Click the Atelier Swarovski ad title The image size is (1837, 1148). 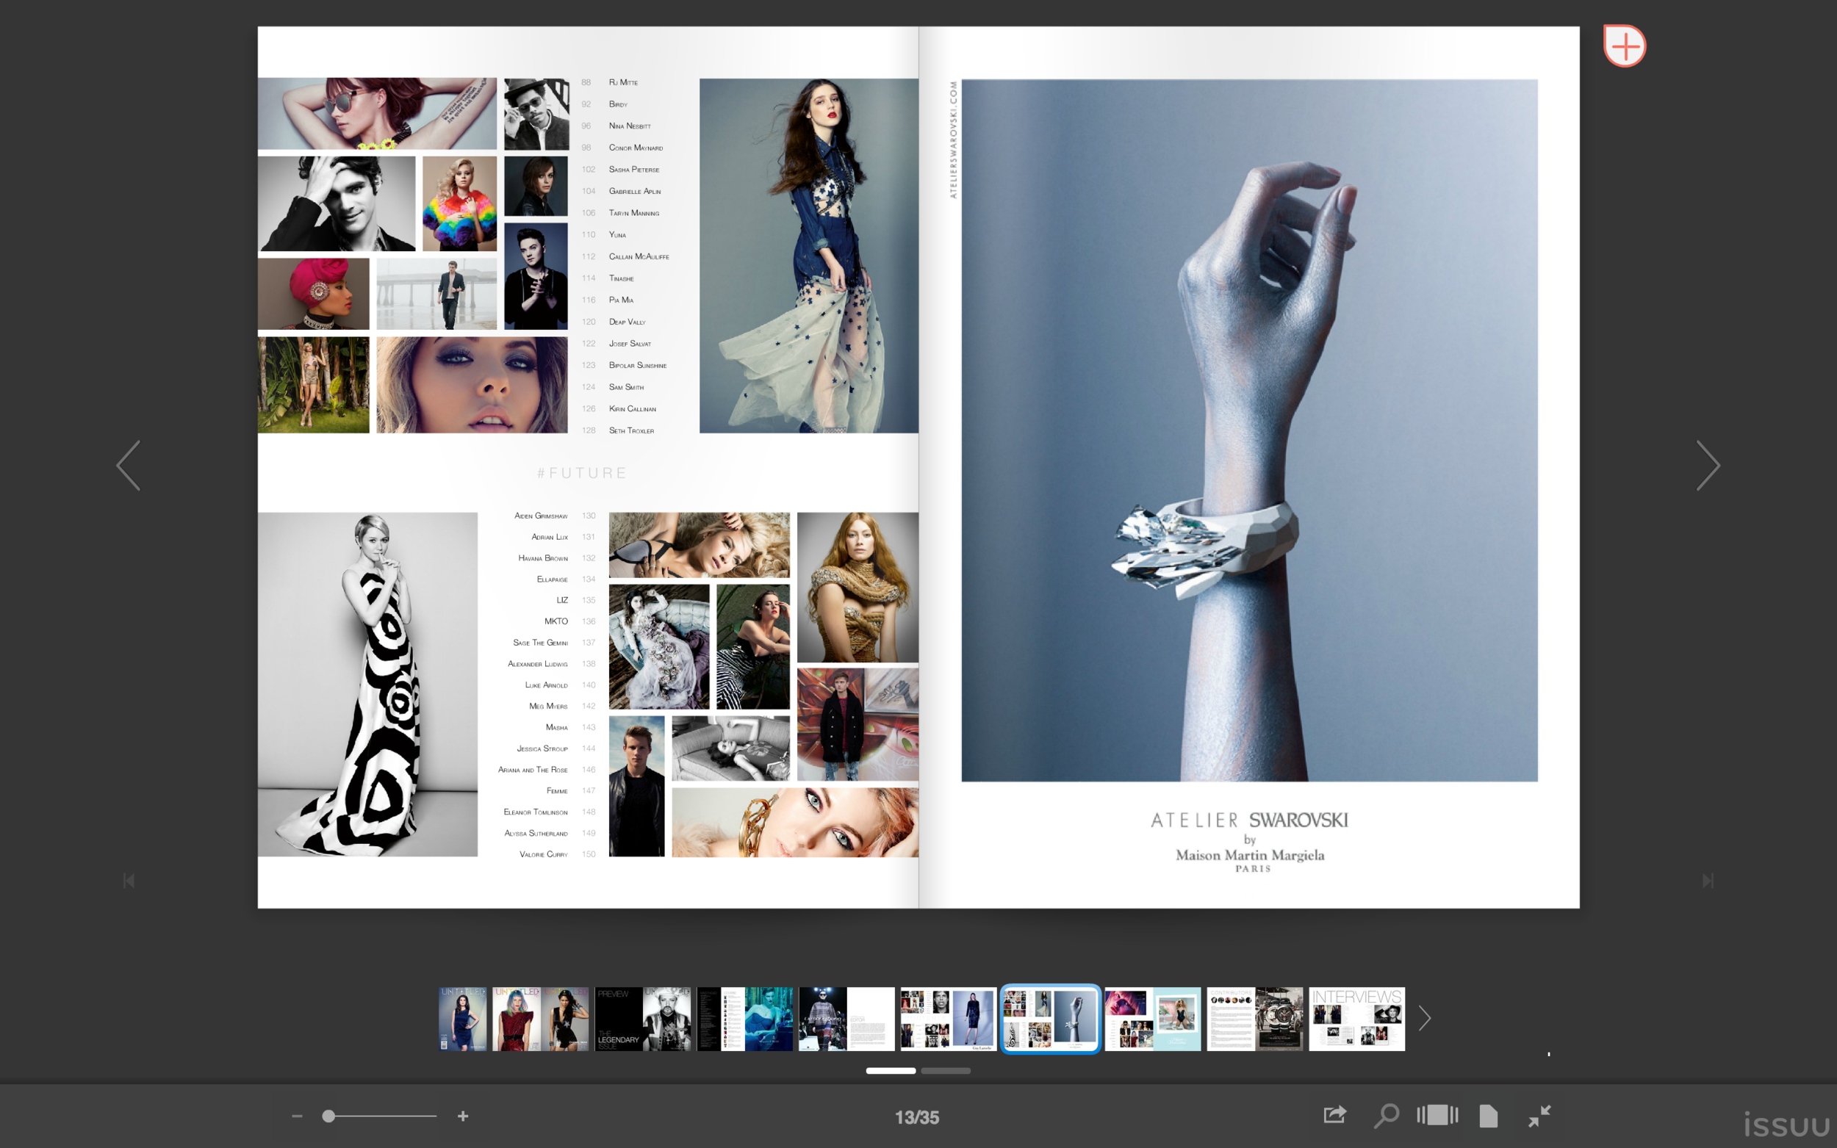(1249, 820)
